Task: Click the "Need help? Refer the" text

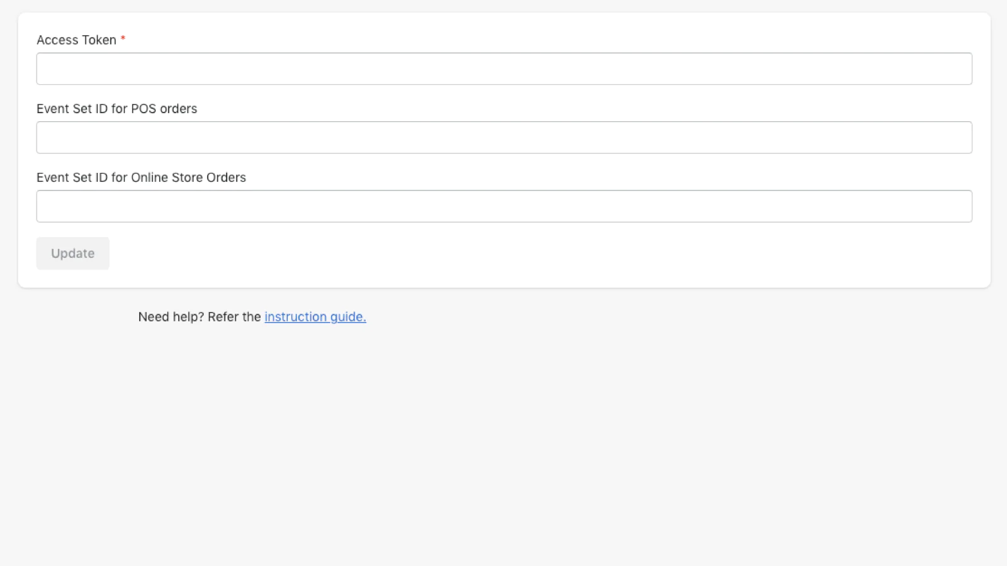Action: [199, 317]
